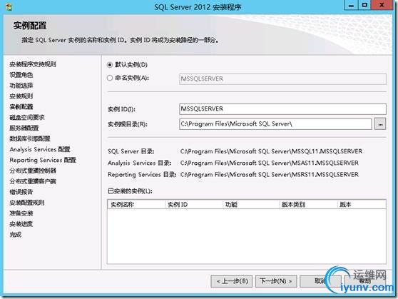Screen dimensions: 398x299
Task: Select the 安装配置规则 step
Action: pos(27,203)
